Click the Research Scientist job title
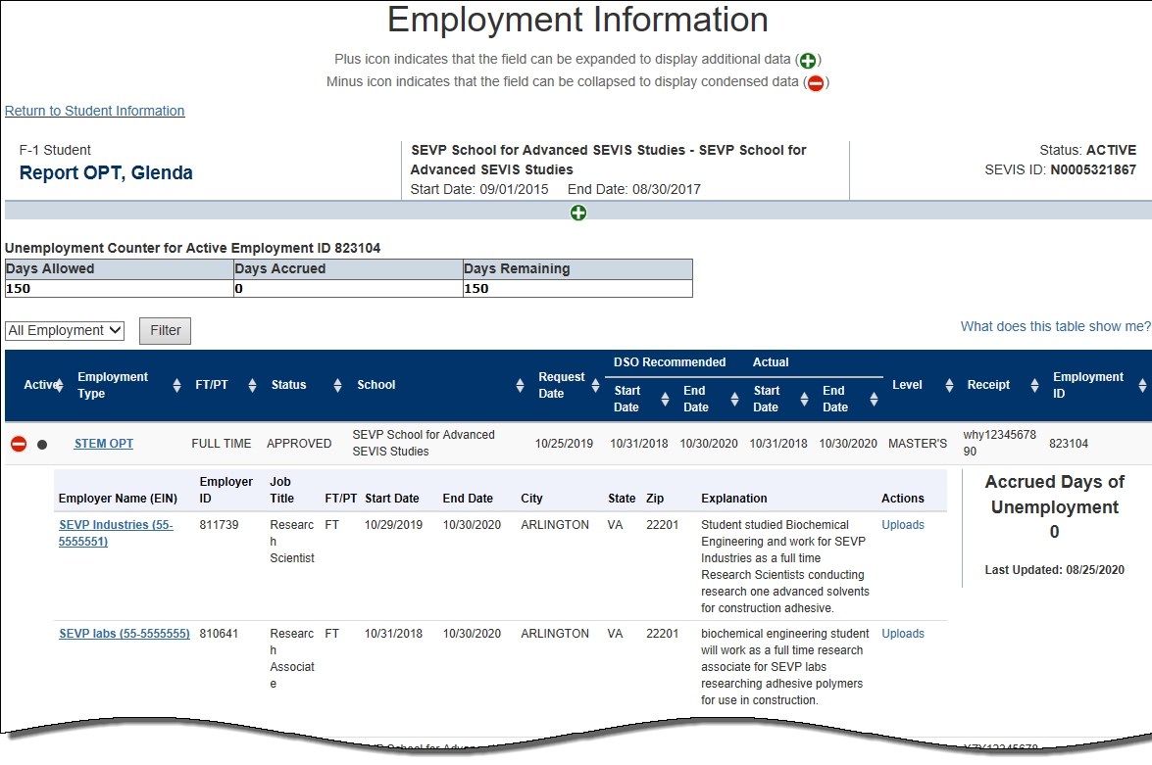The height and width of the screenshot is (765, 1152). [x=291, y=542]
